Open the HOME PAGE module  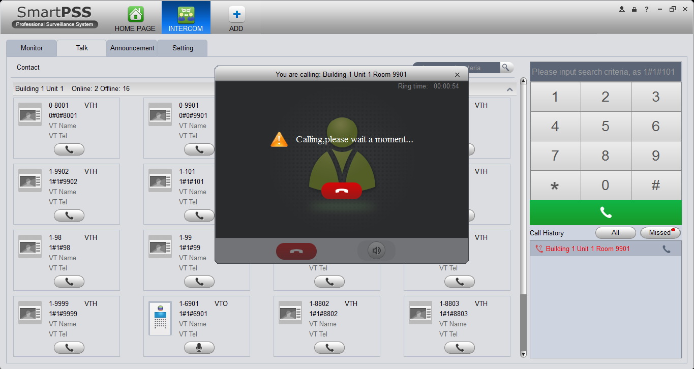[135, 19]
